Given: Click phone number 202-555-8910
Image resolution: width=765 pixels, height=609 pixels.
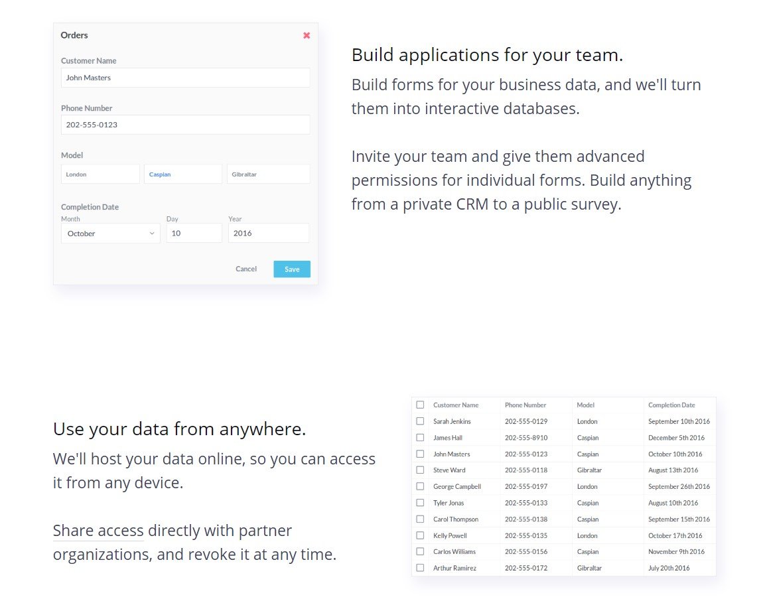Looking at the screenshot, I should (x=526, y=438).
